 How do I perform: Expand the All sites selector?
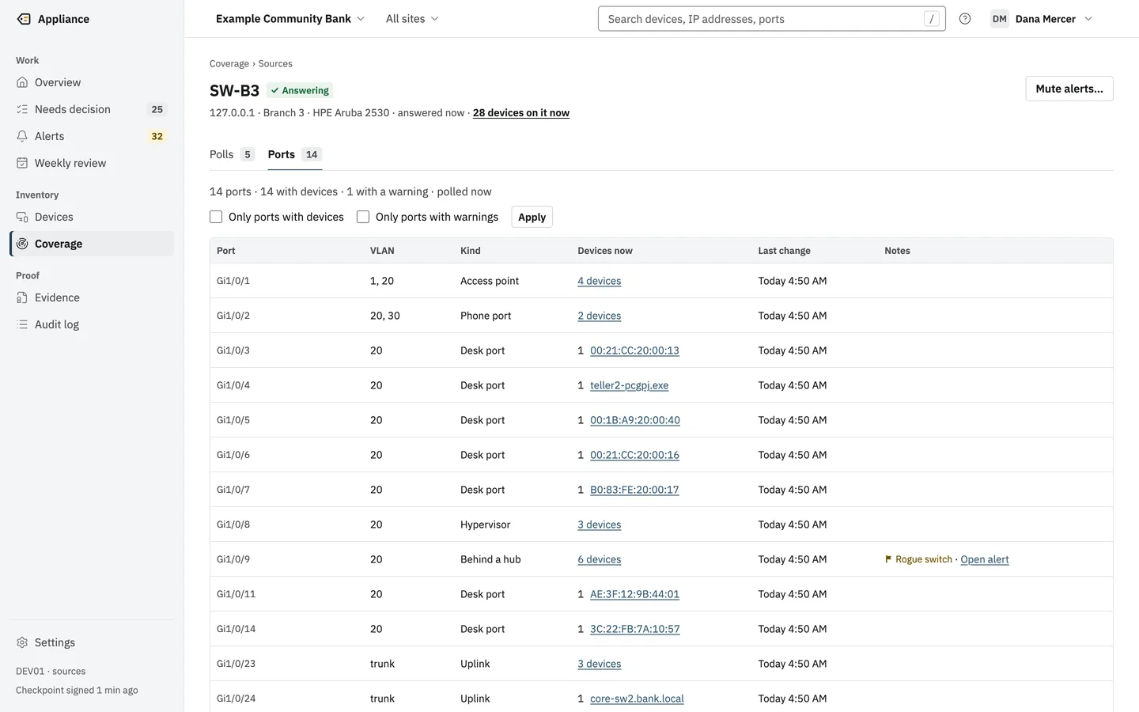412,19
